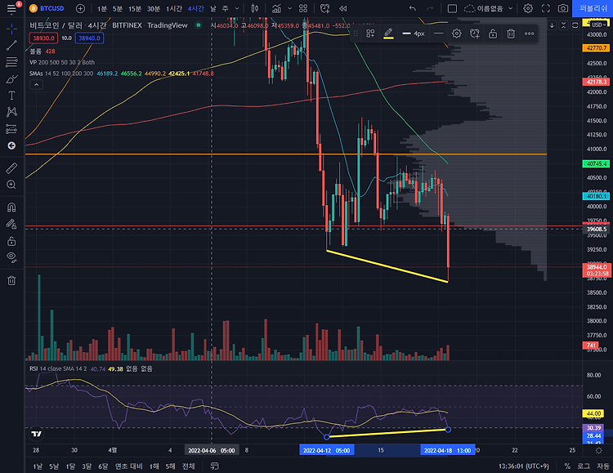Toggle percent scale at bottom right
Screen dimensions: 613x473
tap(567, 466)
